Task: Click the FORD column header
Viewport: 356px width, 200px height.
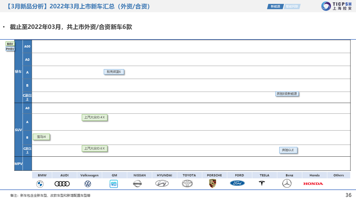Action: click(239, 175)
